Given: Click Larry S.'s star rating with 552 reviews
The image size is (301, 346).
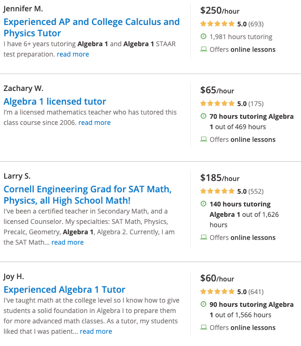Looking at the screenshot, I should [217, 191].
